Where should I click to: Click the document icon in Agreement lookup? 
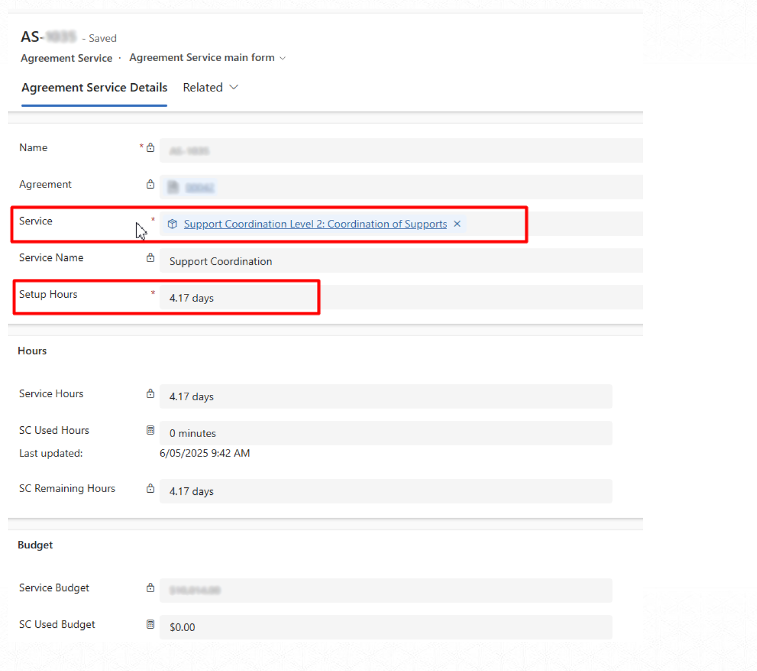pos(173,187)
